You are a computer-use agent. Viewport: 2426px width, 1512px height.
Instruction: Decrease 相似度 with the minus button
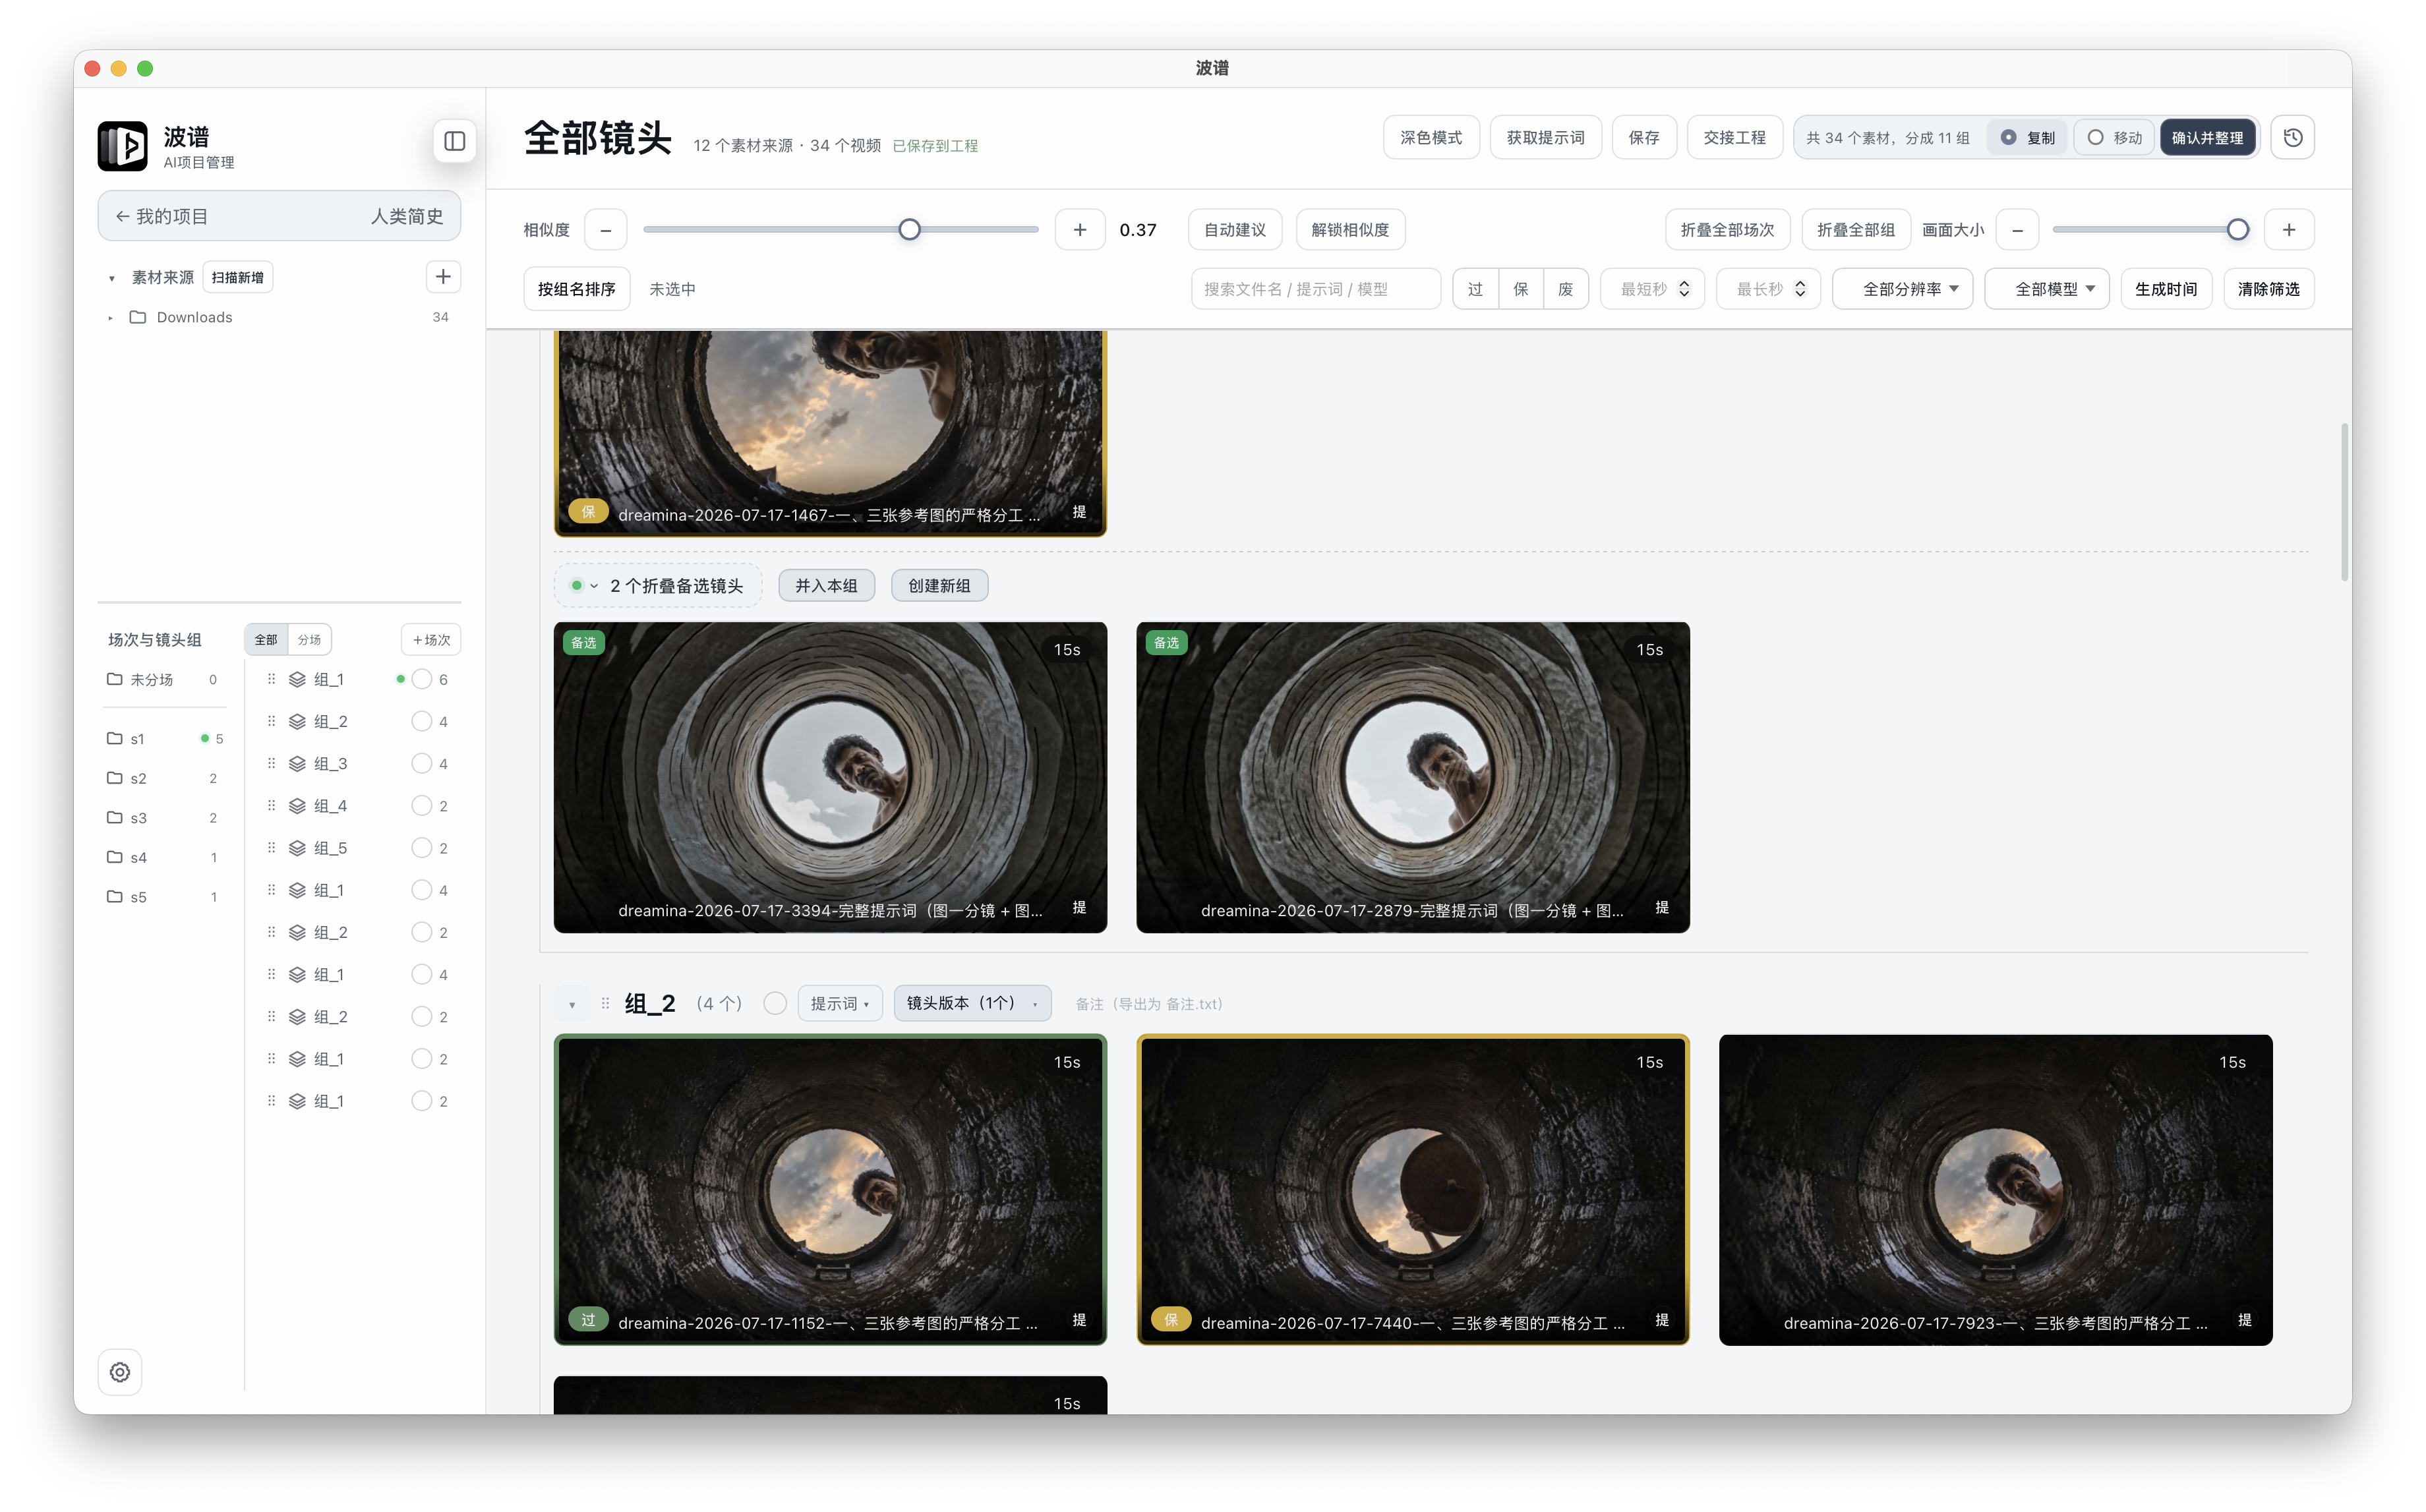(605, 230)
